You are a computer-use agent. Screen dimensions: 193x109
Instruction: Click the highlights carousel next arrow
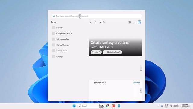coord(141,68)
